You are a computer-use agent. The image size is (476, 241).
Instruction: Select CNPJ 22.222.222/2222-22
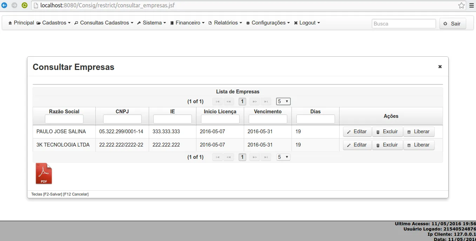pyautogui.click(x=121, y=145)
